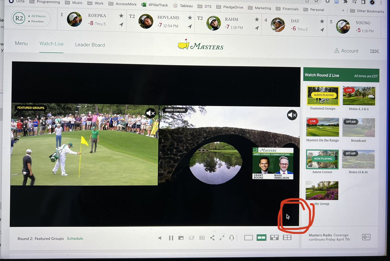Image resolution: width=390 pixels, height=261 pixels.
Task: Unmute the Amen Corner video
Action: (292, 115)
